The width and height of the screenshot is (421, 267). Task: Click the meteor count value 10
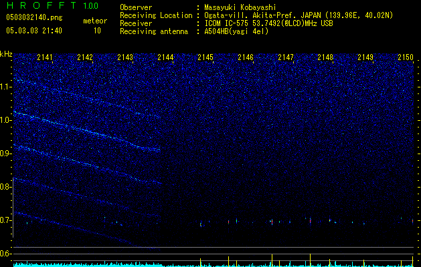coord(97,31)
